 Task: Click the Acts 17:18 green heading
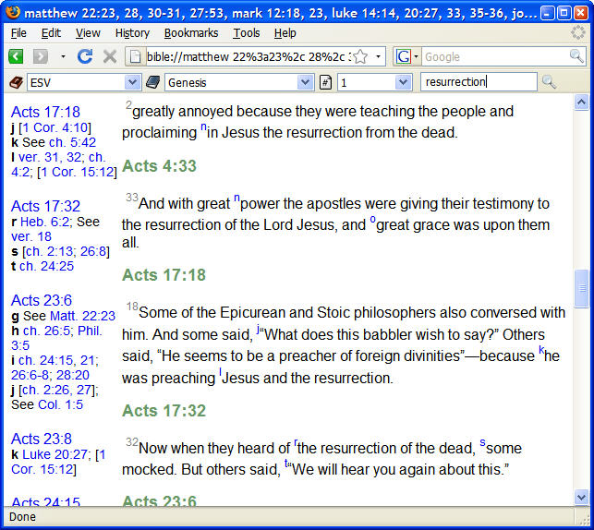(164, 275)
